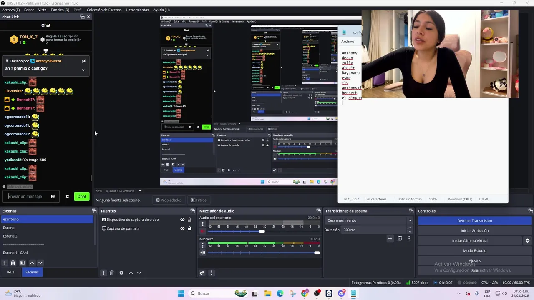Viewport: 534px width, 300px height.
Task: Open advanced audio properties gears icon
Action: [202, 273]
